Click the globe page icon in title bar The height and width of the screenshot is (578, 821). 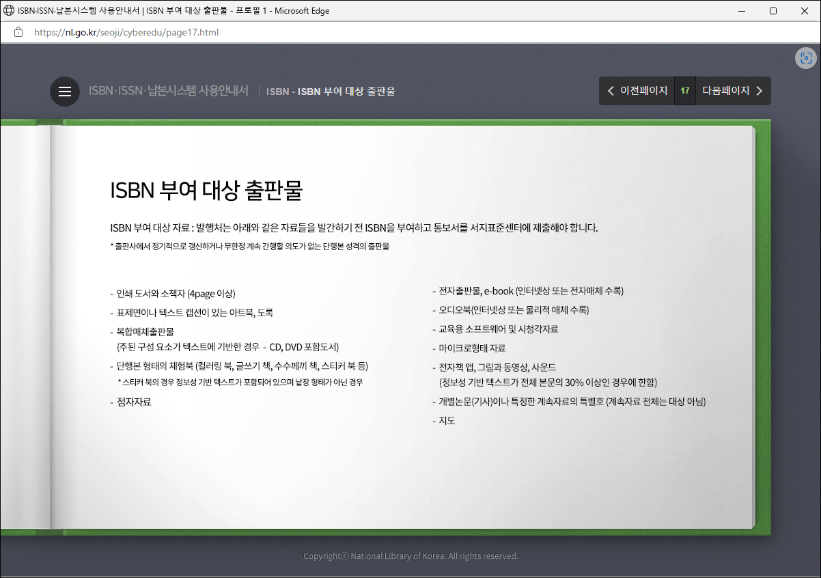coord(9,10)
